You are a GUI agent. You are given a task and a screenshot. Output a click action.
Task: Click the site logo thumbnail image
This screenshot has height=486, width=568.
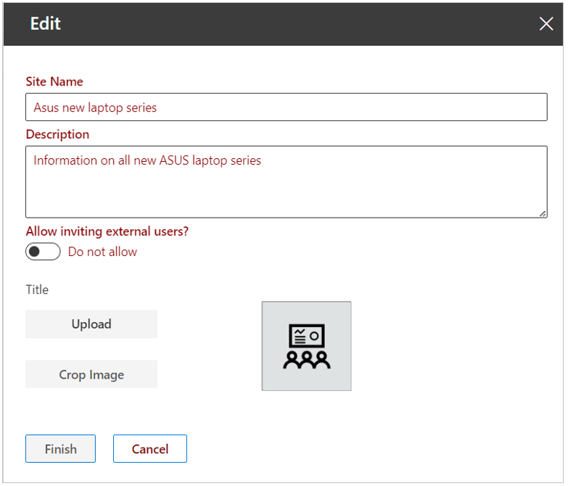pos(306,346)
